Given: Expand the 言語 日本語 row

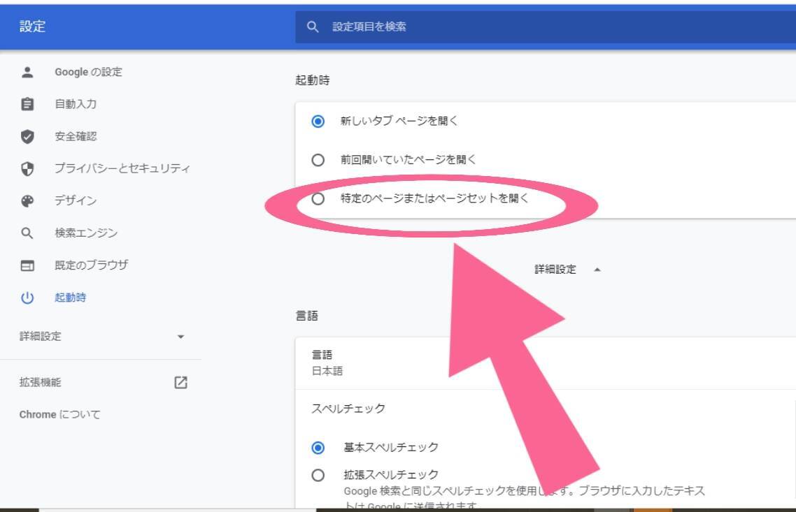Looking at the screenshot, I should click(546, 363).
